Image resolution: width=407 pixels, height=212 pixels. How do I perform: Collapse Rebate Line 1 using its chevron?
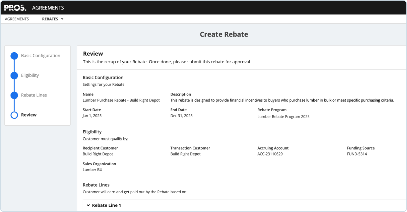tap(88, 205)
